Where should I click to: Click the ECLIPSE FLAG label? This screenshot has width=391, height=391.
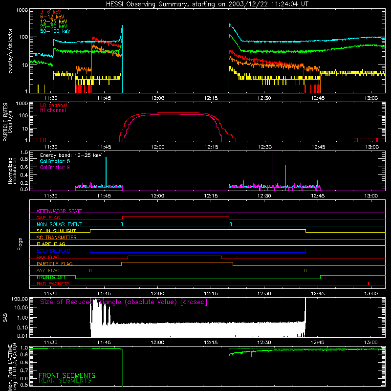pos(53,251)
